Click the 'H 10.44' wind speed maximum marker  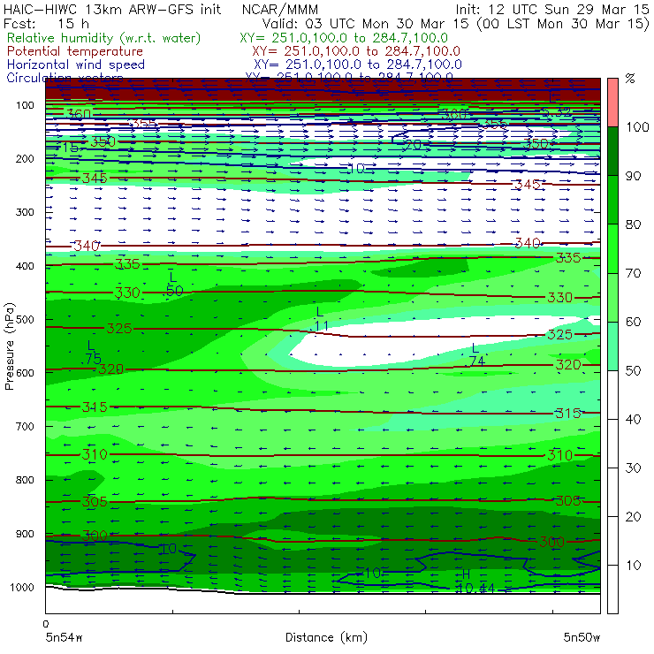tap(475, 582)
